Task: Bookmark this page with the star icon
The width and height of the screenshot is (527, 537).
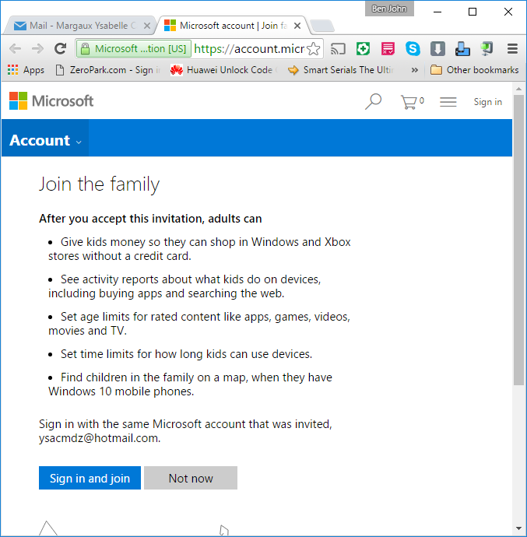Action: 313,49
